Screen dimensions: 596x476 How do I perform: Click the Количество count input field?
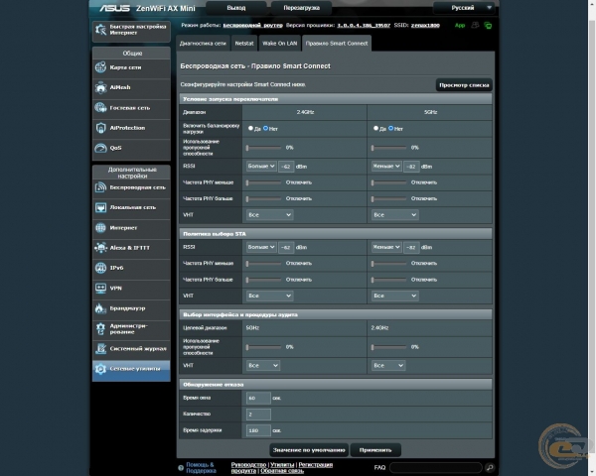(258, 415)
